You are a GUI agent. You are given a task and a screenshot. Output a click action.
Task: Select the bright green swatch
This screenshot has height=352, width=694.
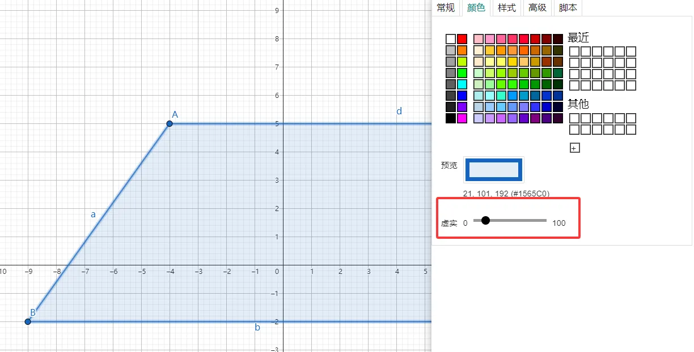(x=462, y=73)
